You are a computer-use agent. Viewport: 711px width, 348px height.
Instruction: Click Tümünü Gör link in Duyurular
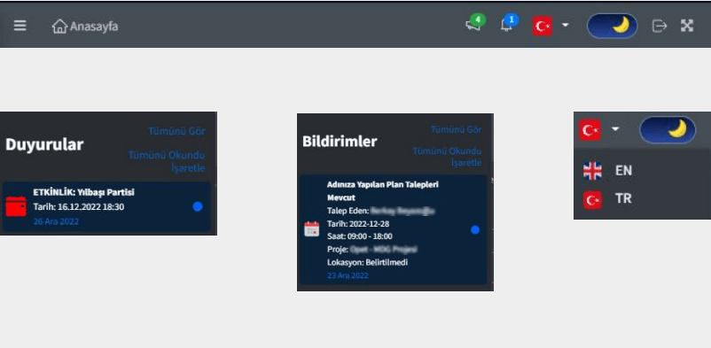[x=176, y=131]
